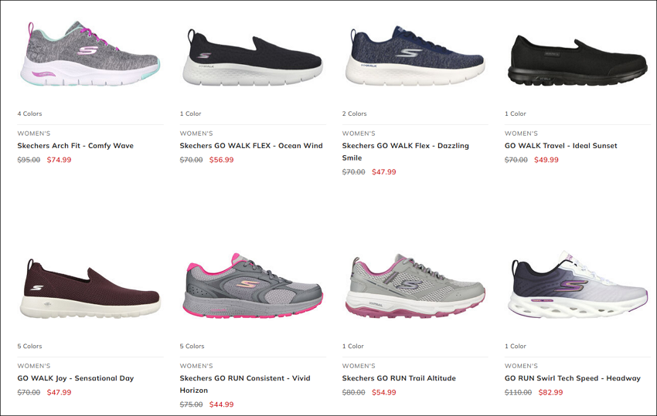Open GO WALK Flex - Dazzling Smile title
Screen dimensions: 657x416
click(405, 151)
